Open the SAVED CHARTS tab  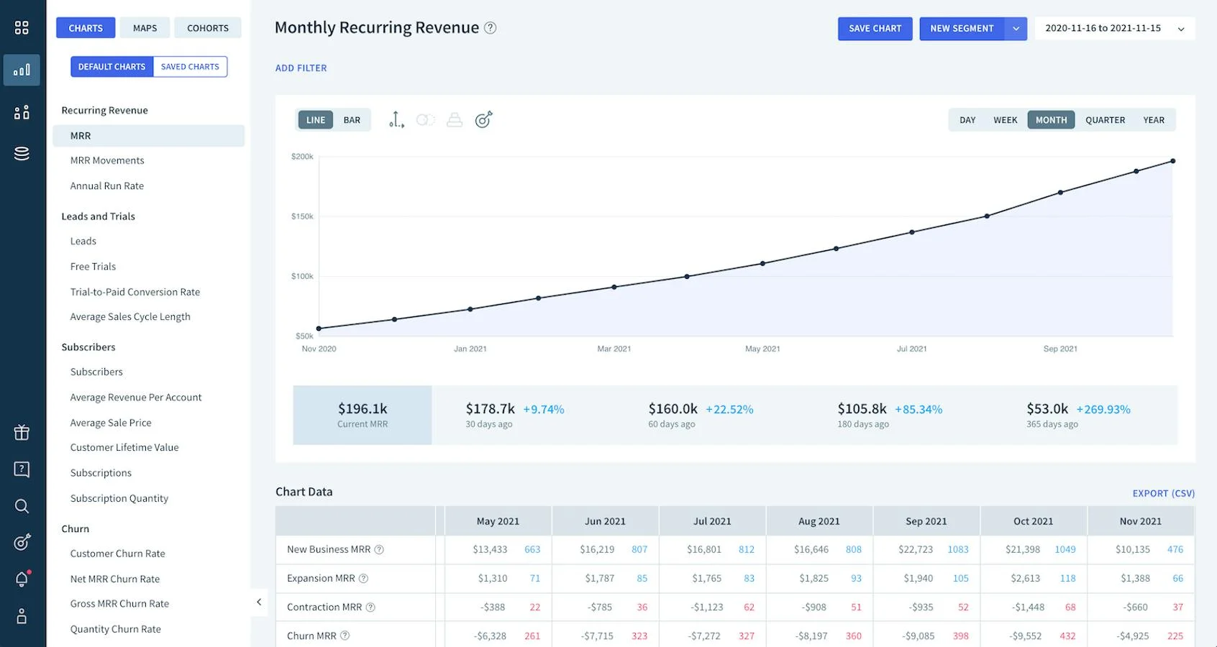(x=190, y=67)
